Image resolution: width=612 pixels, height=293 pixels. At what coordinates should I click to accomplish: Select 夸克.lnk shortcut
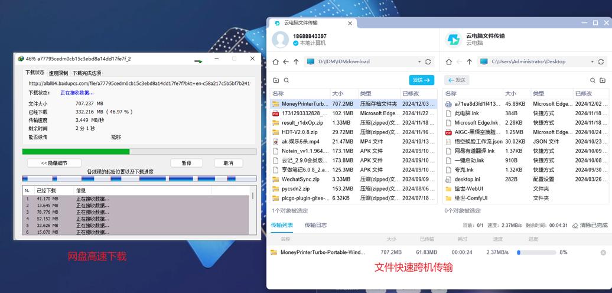point(525,170)
